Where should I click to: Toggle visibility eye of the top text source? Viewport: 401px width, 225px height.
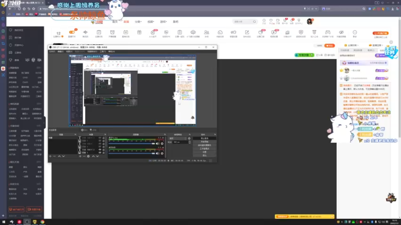(x=100, y=138)
